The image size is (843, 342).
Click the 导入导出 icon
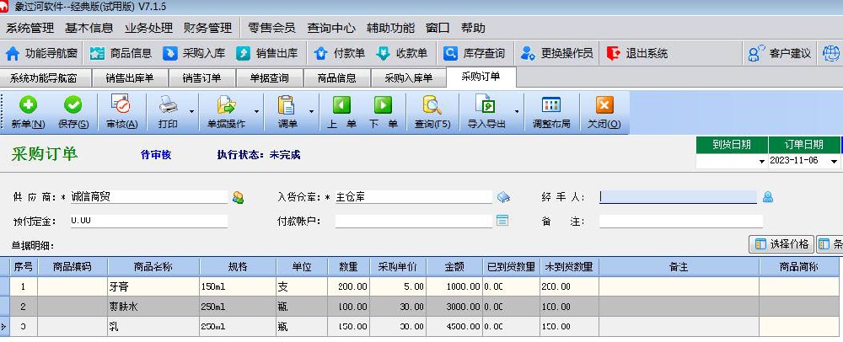tap(486, 104)
